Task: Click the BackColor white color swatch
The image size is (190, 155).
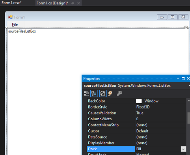Action: tap(139, 101)
